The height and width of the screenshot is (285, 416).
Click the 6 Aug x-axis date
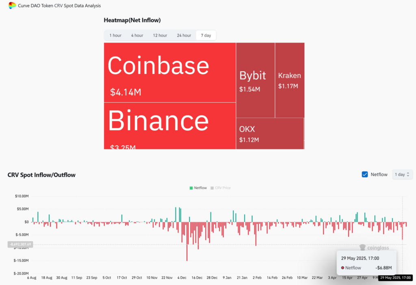(32, 278)
